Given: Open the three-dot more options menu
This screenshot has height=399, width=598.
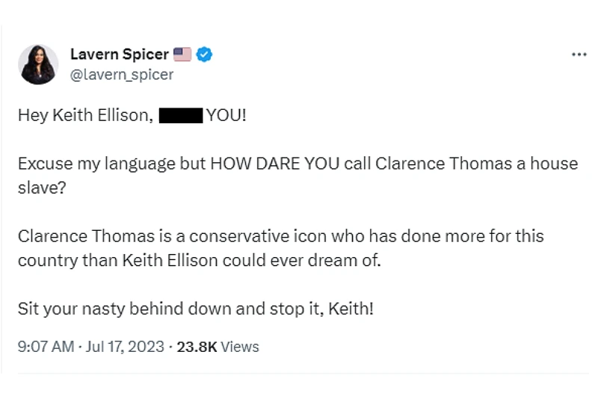Looking at the screenshot, I should click(x=579, y=55).
